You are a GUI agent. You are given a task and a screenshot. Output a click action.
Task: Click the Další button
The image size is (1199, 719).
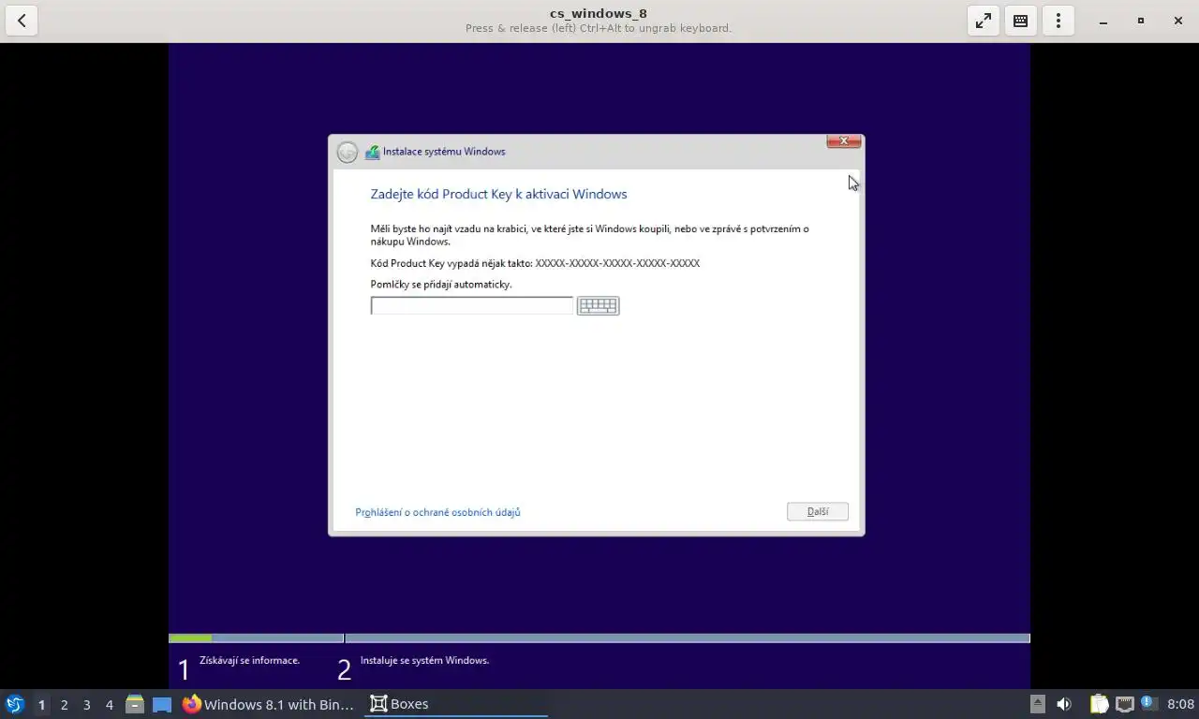coord(818,511)
